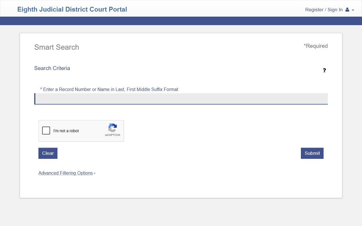Click the user profile icon
This screenshot has width=362, height=226.
click(347, 10)
